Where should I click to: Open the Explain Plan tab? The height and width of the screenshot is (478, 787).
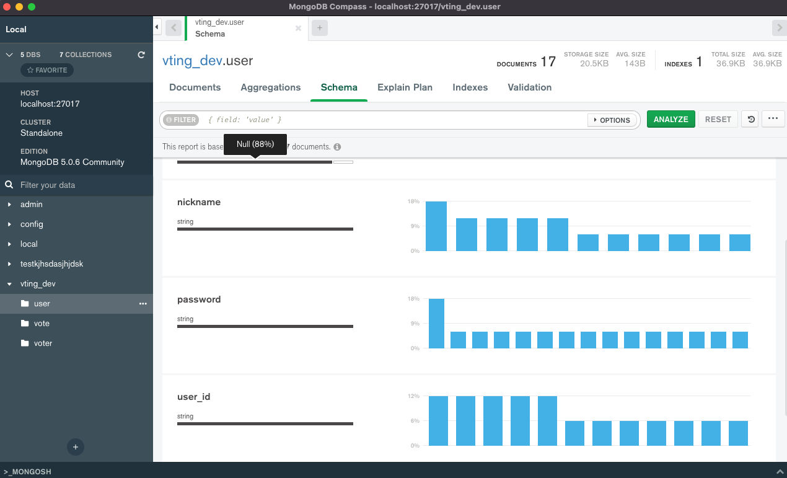tap(405, 87)
